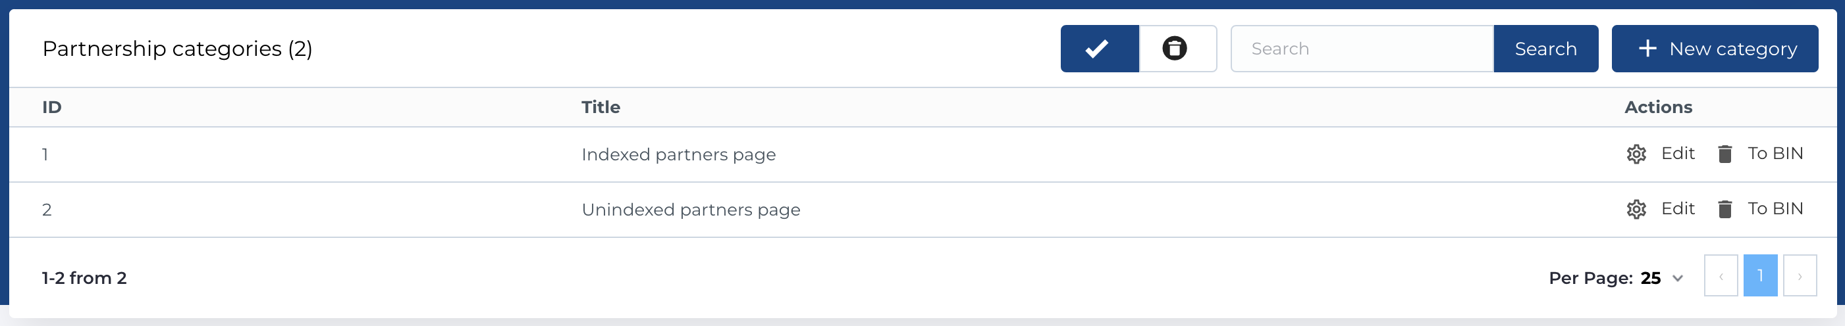
Task: Click the plus icon on New category
Action: coord(1648,49)
